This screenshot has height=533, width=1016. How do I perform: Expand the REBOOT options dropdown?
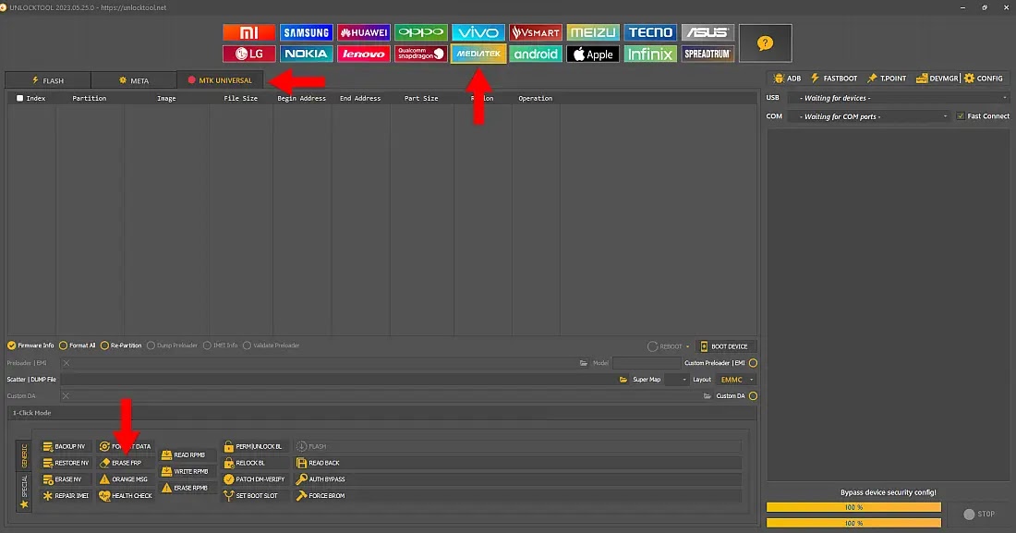point(687,347)
